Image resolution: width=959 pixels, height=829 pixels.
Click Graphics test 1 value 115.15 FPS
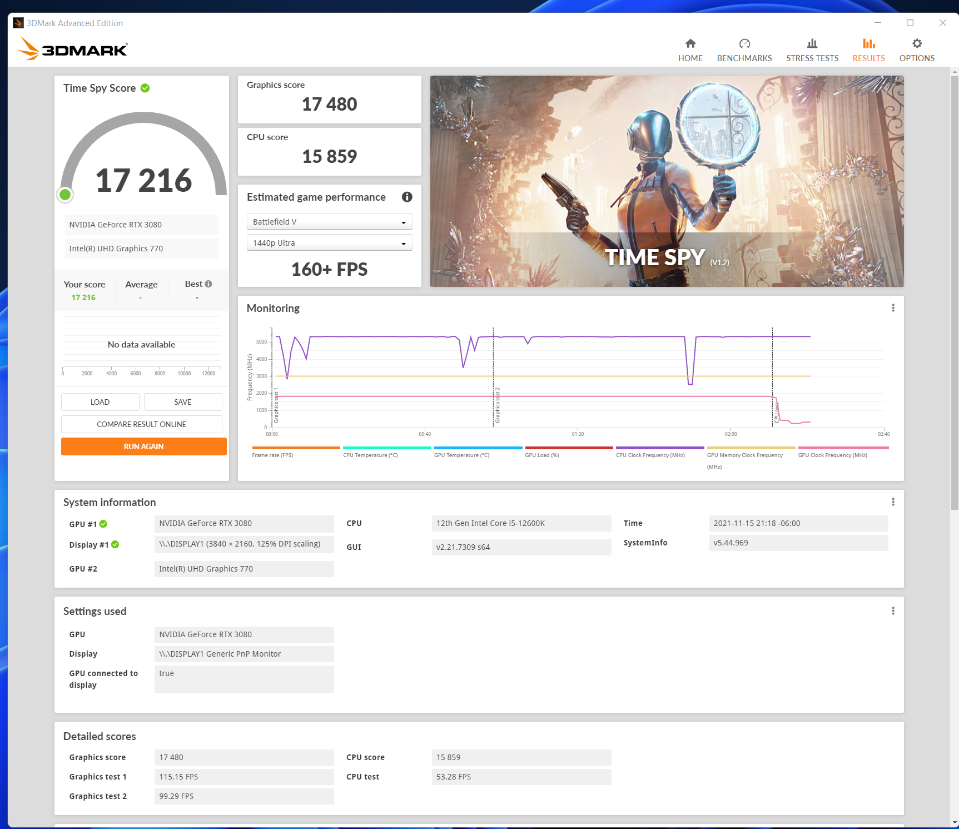click(x=244, y=777)
